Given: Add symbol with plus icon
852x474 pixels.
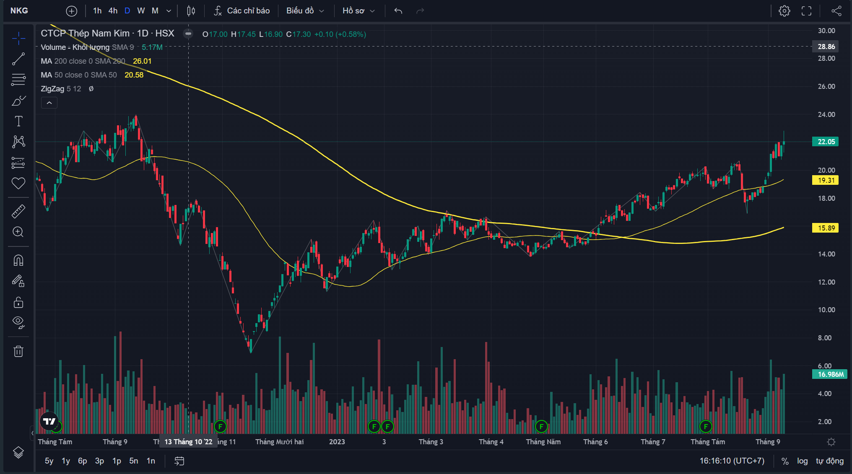Looking at the screenshot, I should (x=72, y=11).
